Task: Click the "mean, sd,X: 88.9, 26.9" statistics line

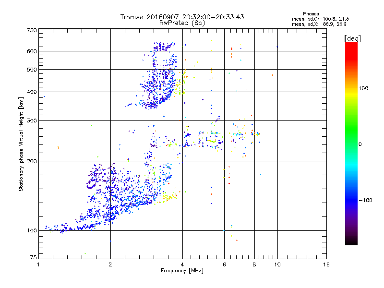Action: tap(319, 24)
